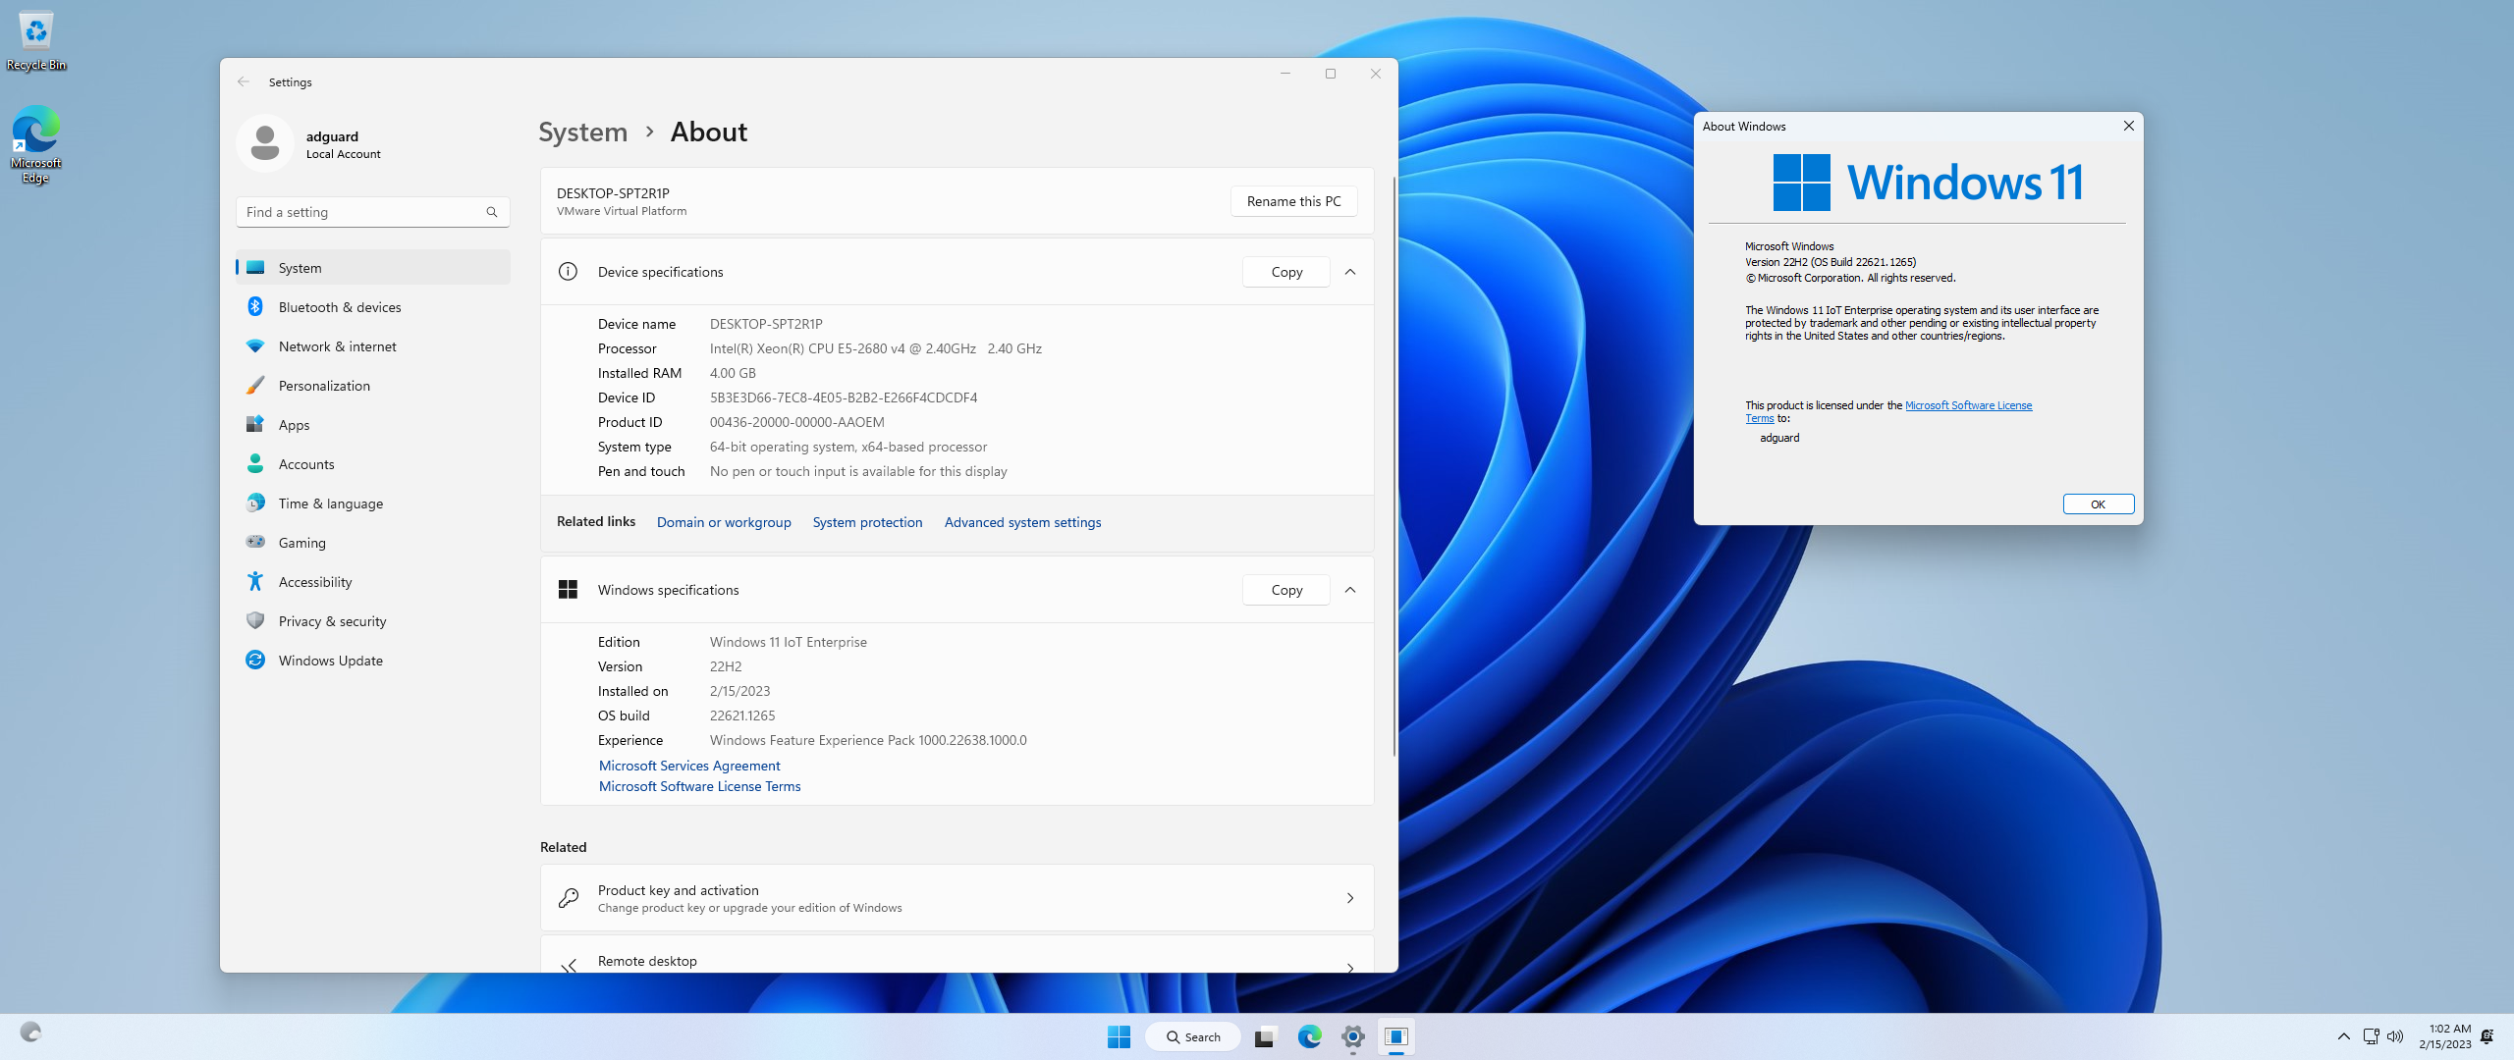
Task: Open the Recycle Bin desktop icon
Action: pyautogui.click(x=35, y=41)
